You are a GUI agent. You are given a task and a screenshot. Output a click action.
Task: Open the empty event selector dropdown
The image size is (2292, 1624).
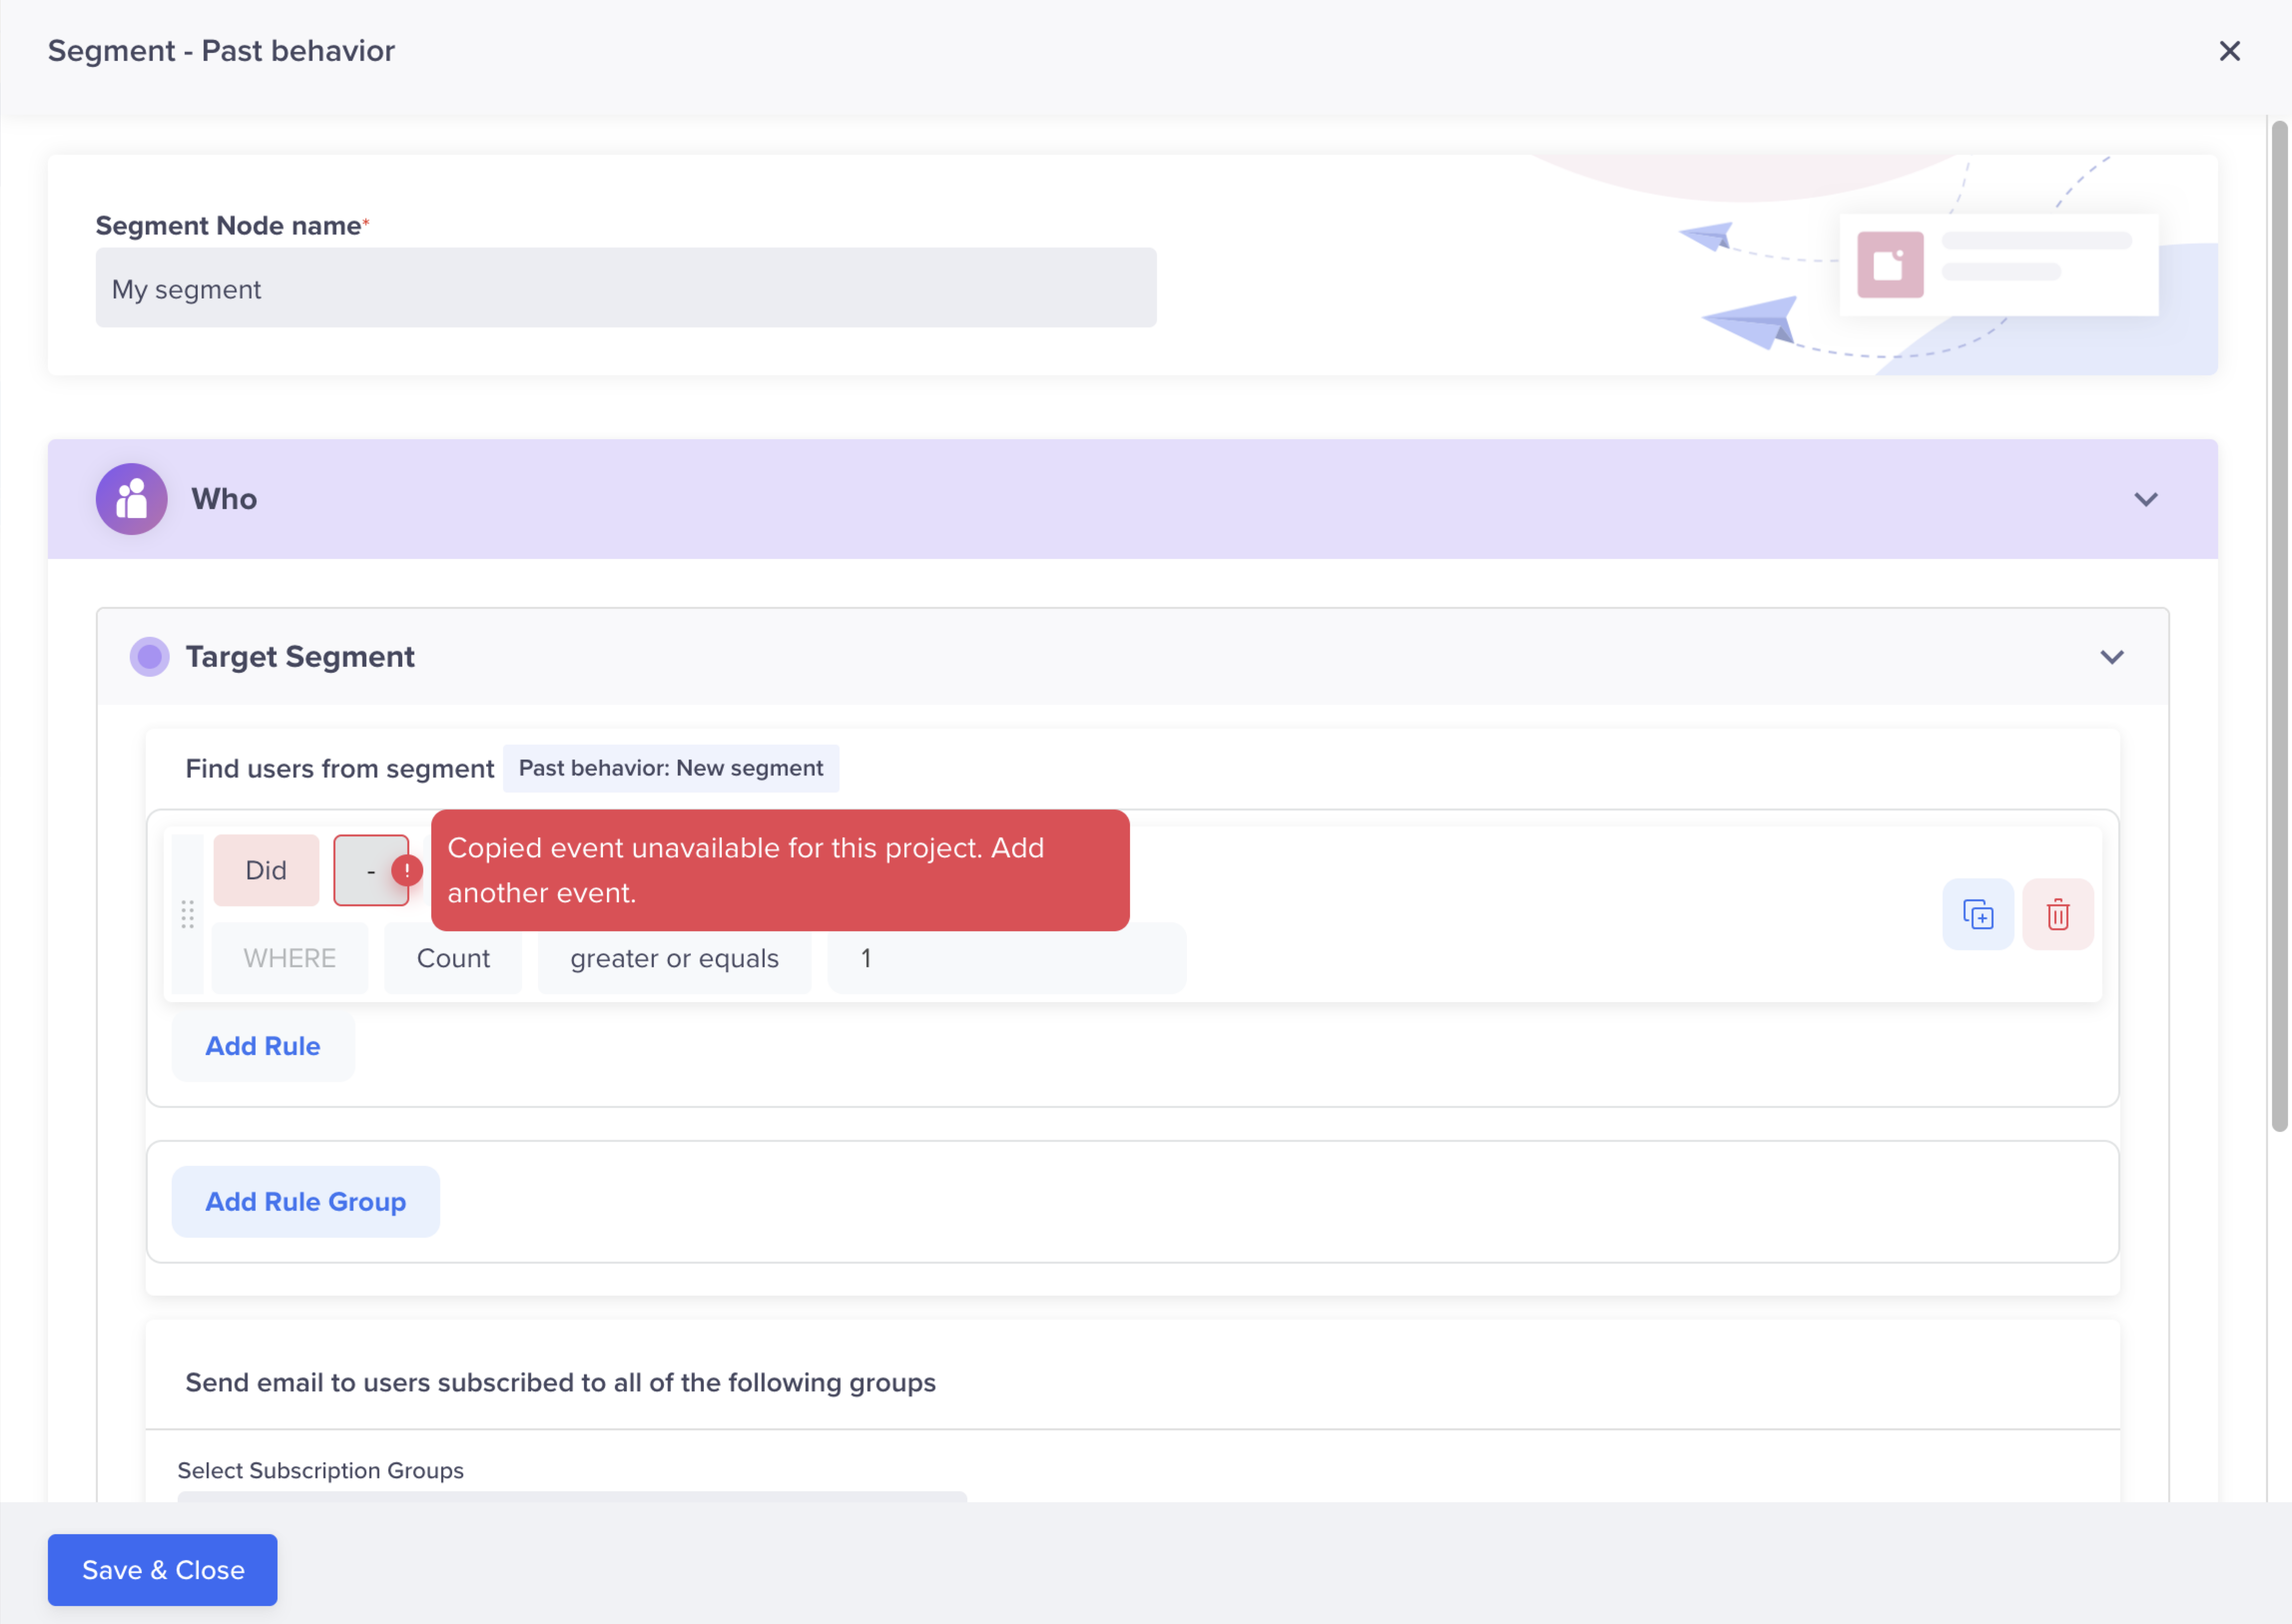[x=365, y=870]
